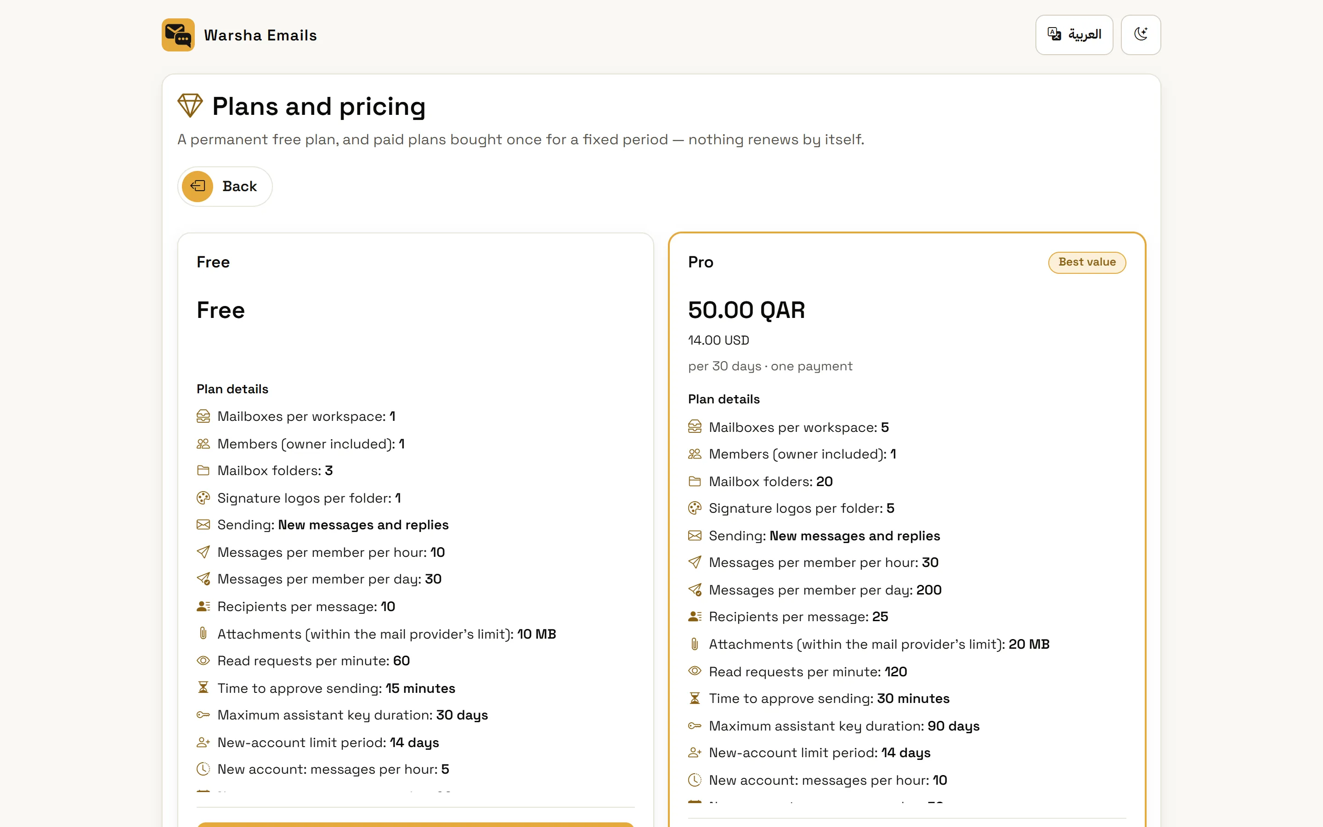Screen dimensions: 1323x827
Task: Click the Pro plan title
Action: (x=700, y=262)
